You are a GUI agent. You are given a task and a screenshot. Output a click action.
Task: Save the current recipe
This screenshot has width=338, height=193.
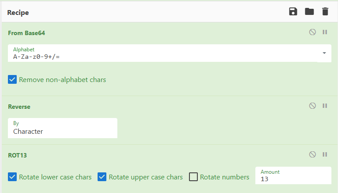click(x=293, y=12)
